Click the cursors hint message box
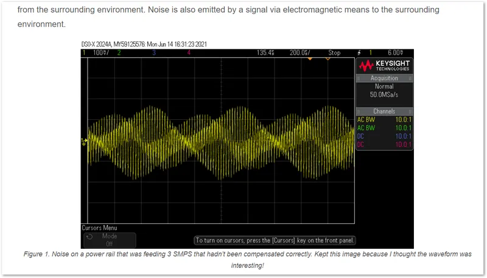This screenshot has height=278, width=487. [275, 240]
